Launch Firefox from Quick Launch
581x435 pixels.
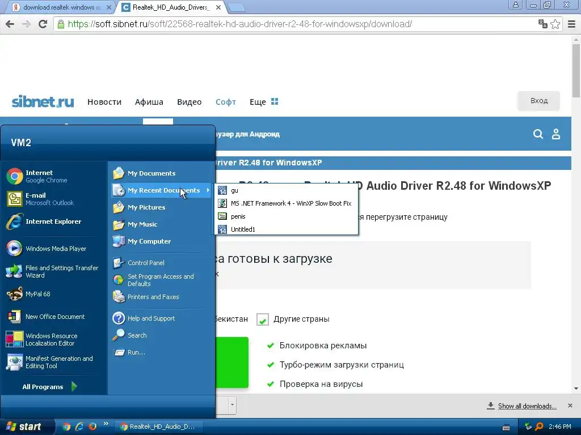point(92,427)
